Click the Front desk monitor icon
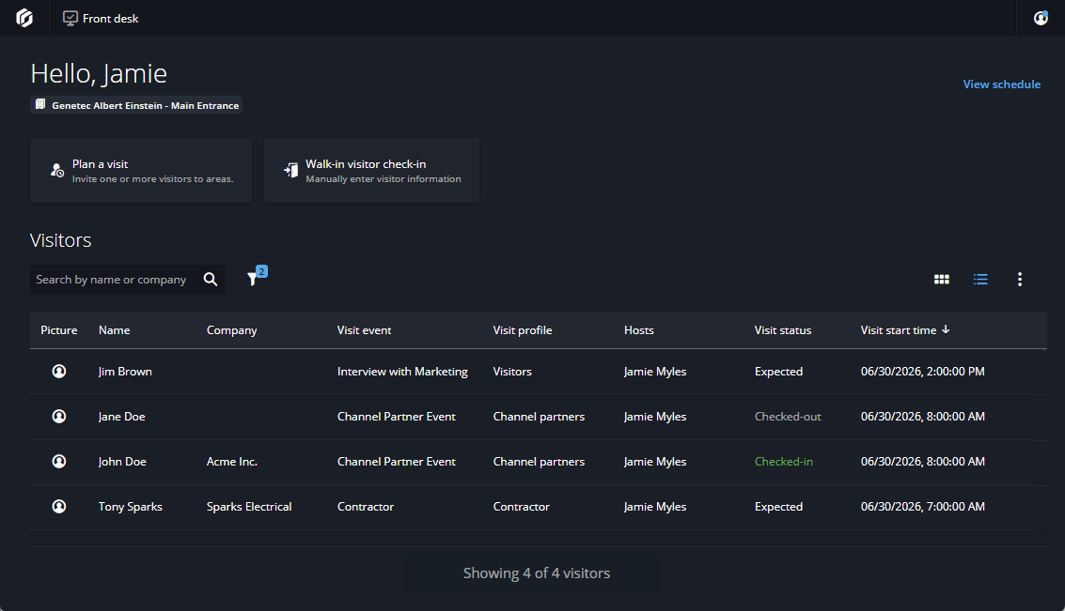The height and width of the screenshot is (611, 1065). click(70, 19)
